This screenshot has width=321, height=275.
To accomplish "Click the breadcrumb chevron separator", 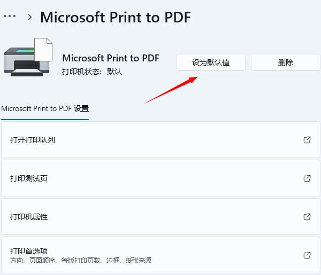I will click(x=30, y=17).
